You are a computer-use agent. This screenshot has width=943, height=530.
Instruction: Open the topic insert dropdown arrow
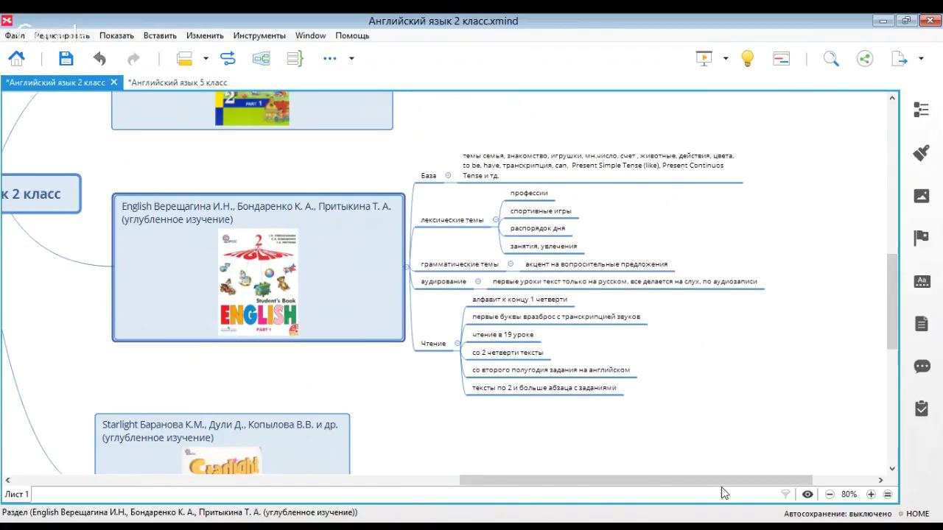tap(206, 59)
